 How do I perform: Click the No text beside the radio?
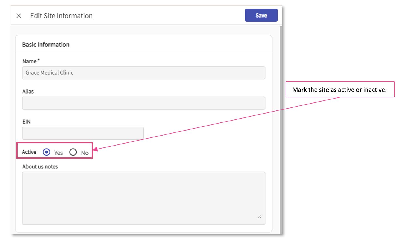[x=85, y=153]
